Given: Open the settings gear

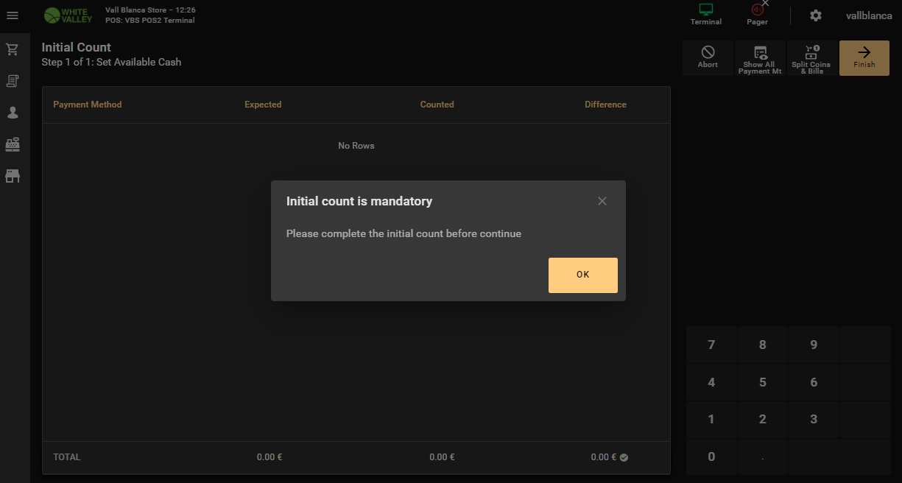Looking at the screenshot, I should coord(815,15).
